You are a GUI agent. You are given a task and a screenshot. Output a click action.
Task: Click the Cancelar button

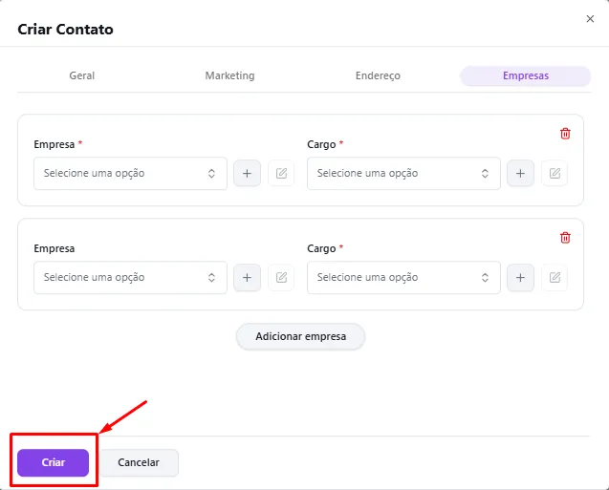pyautogui.click(x=139, y=462)
